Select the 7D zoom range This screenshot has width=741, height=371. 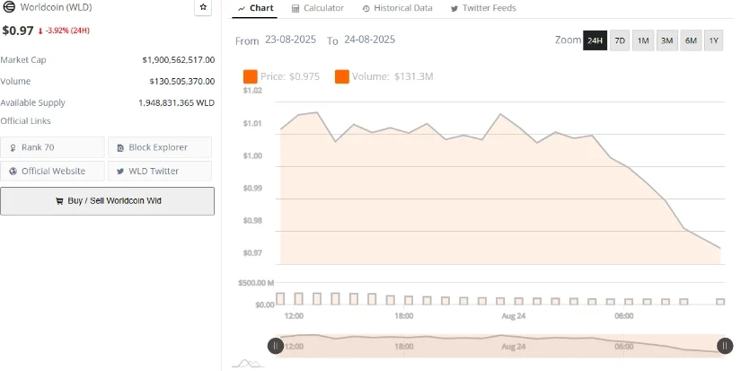pos(620,40)
